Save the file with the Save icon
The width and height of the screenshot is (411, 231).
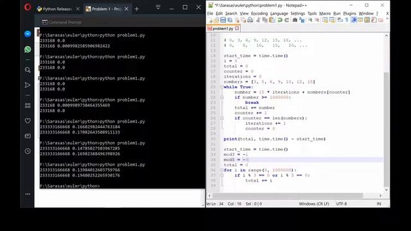[223, 20]
